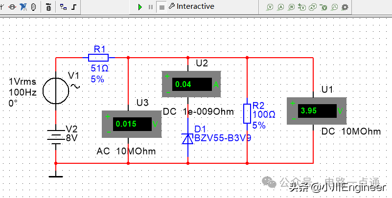Pause the running simulation
The height and width of the screenshot is (198, 392).
151,7
